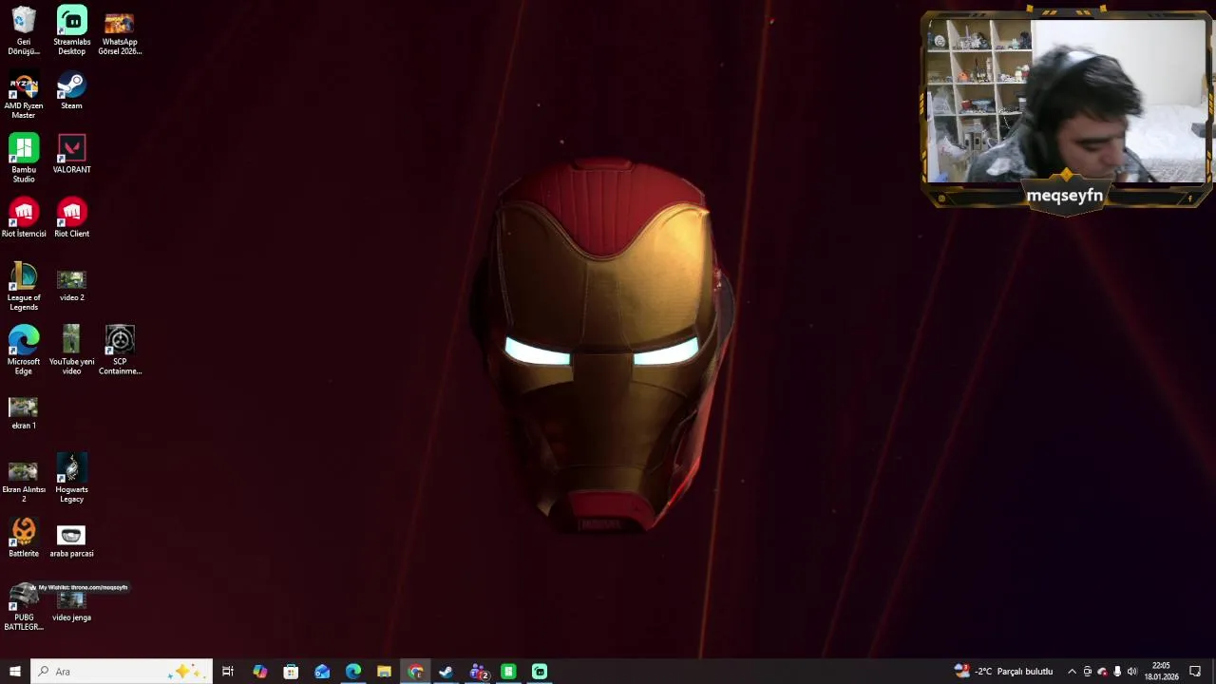Open the Recycle Bin (Geri Dönüşüm) icon
The height and width of the screenshot is (684, 1216).
pyautogui.click(x=24, y=31)
